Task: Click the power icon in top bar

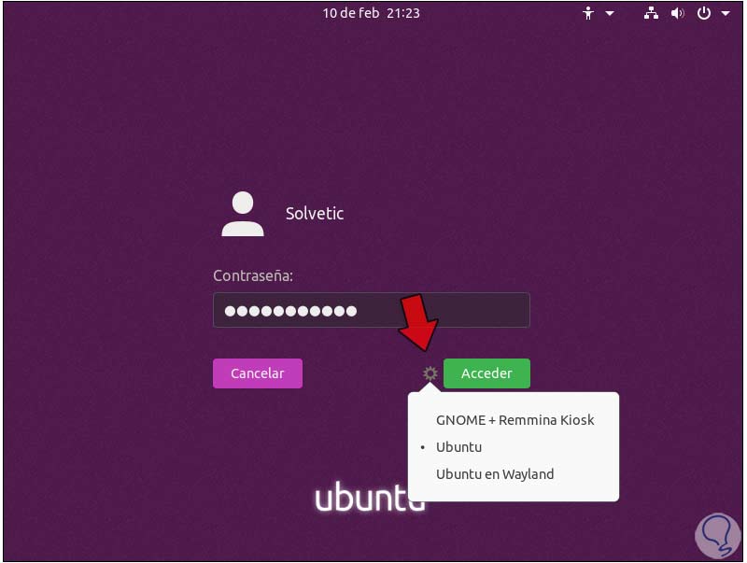Action: 704,13
